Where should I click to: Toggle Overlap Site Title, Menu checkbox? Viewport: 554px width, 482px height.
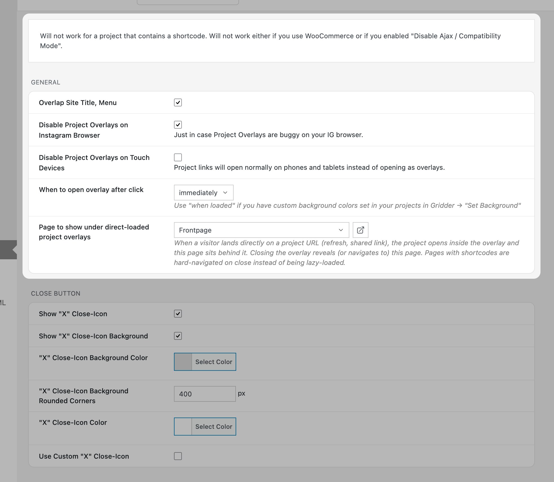pyautogui.click(x=178, y=102)
